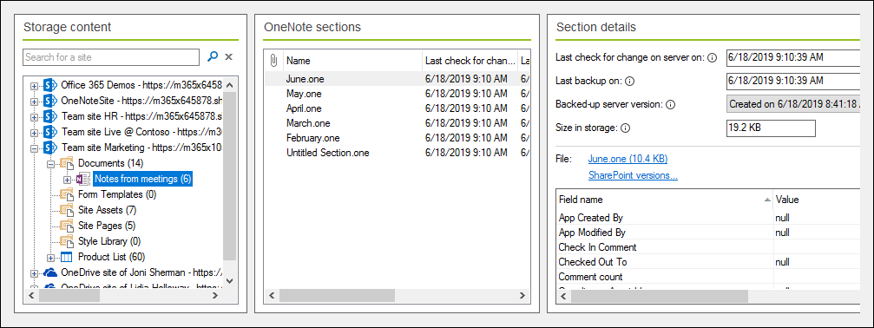Click storage tree scroll up arrow
The height and width of the screenshot is (328, 874).
[x=230, y=84]
